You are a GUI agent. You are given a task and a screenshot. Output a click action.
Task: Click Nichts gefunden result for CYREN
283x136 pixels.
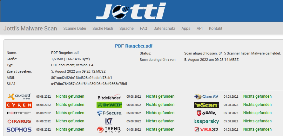(70, 105)
